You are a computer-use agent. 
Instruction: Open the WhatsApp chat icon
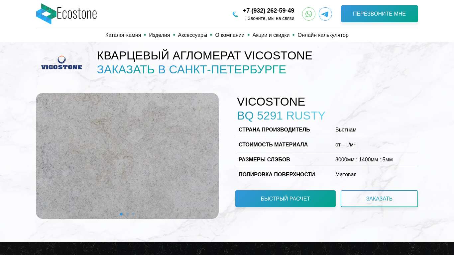coord(308,14)
